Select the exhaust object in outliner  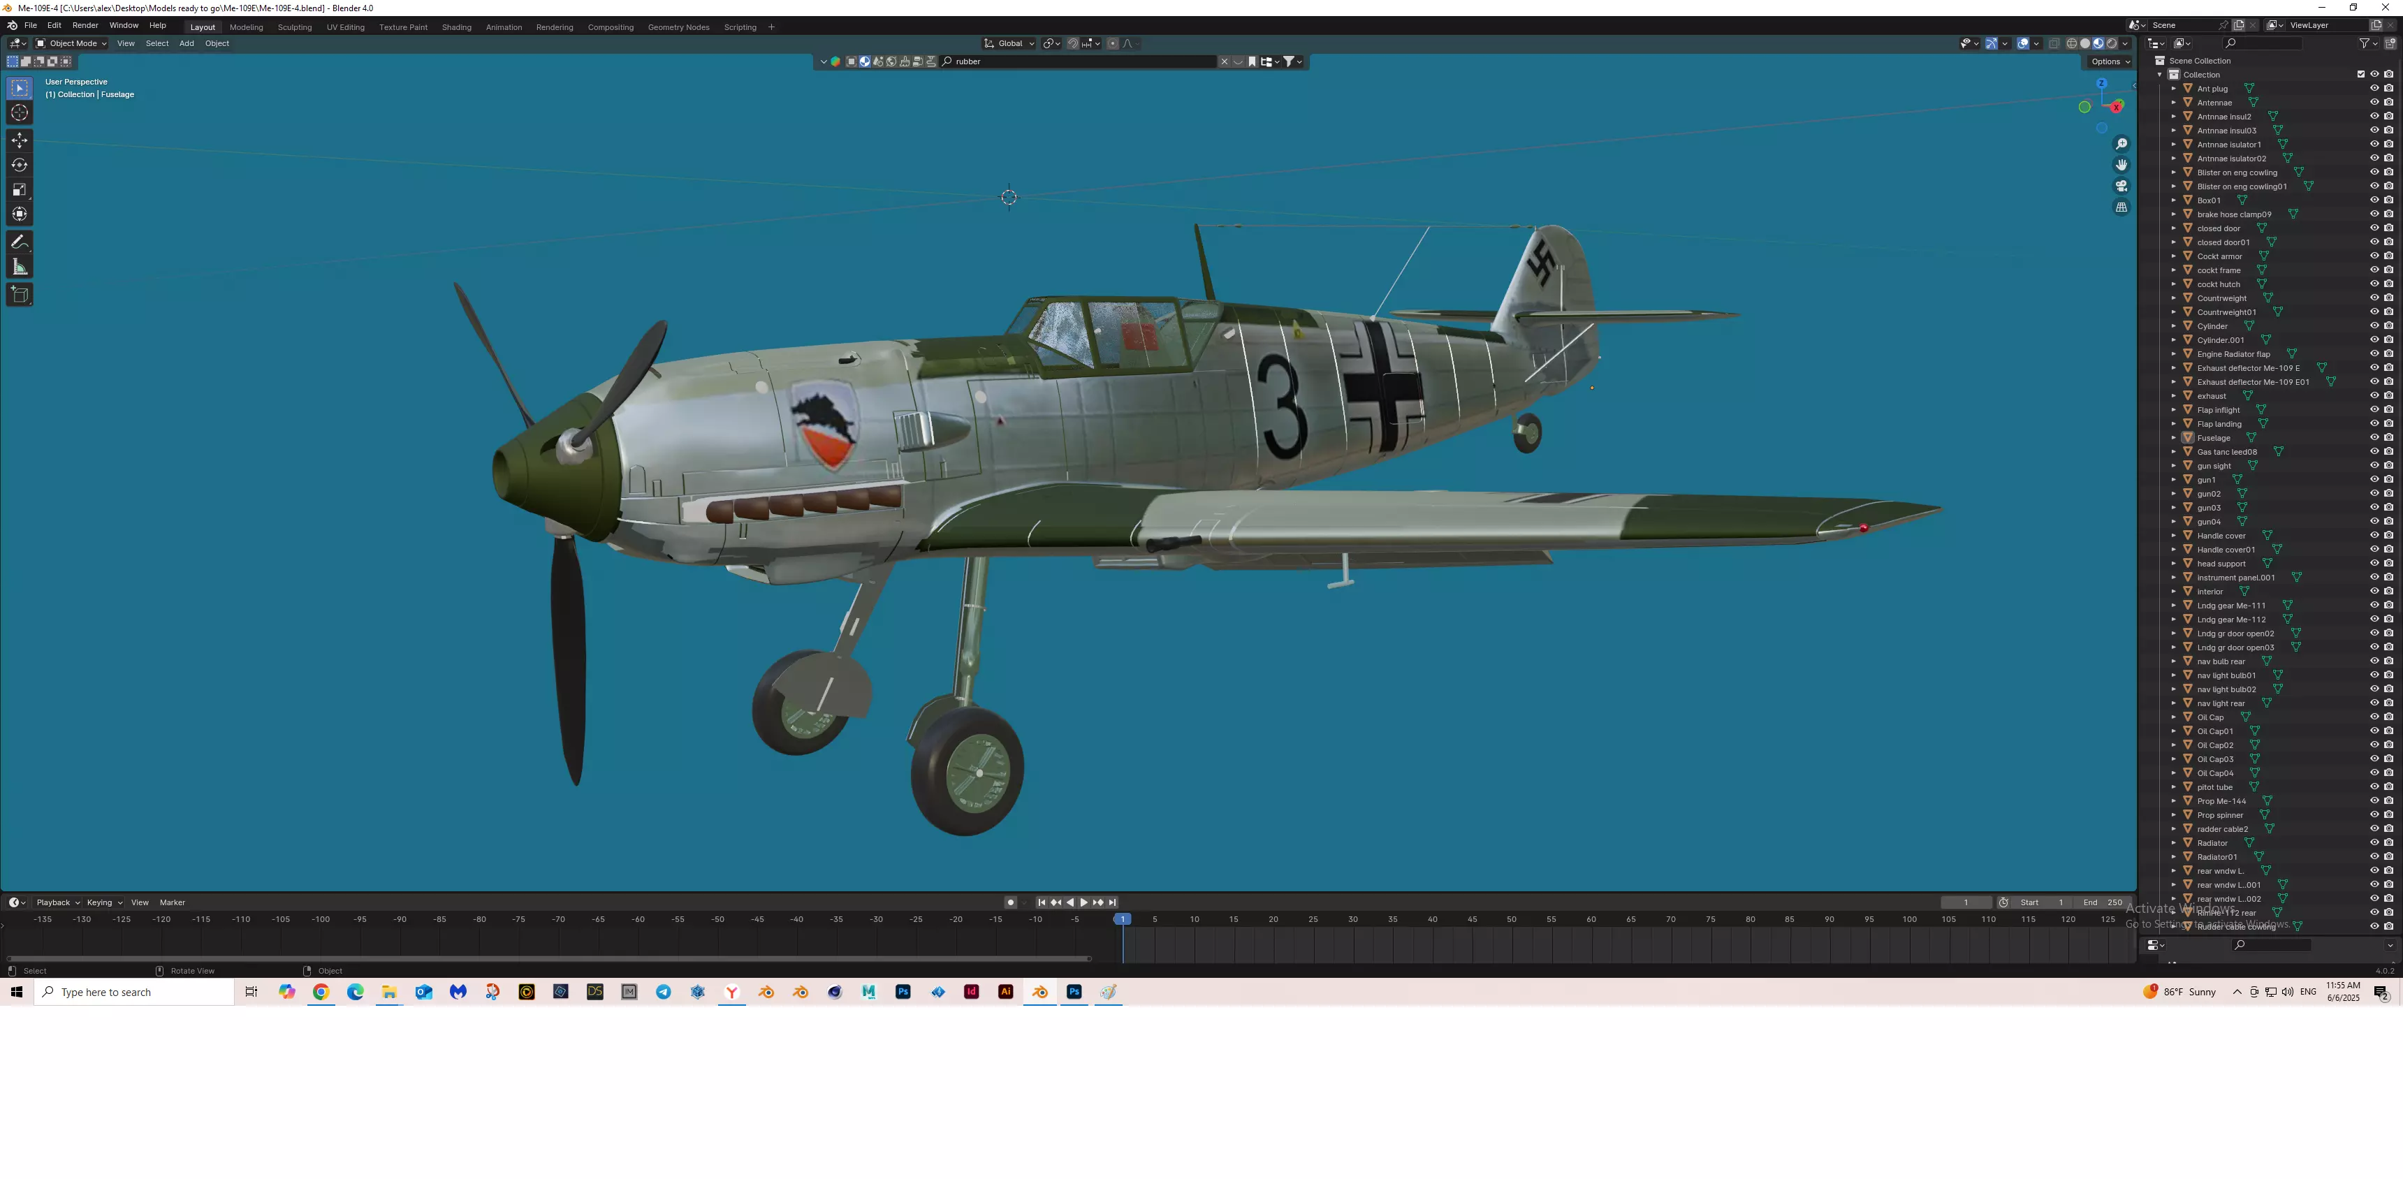[2211, 397]
